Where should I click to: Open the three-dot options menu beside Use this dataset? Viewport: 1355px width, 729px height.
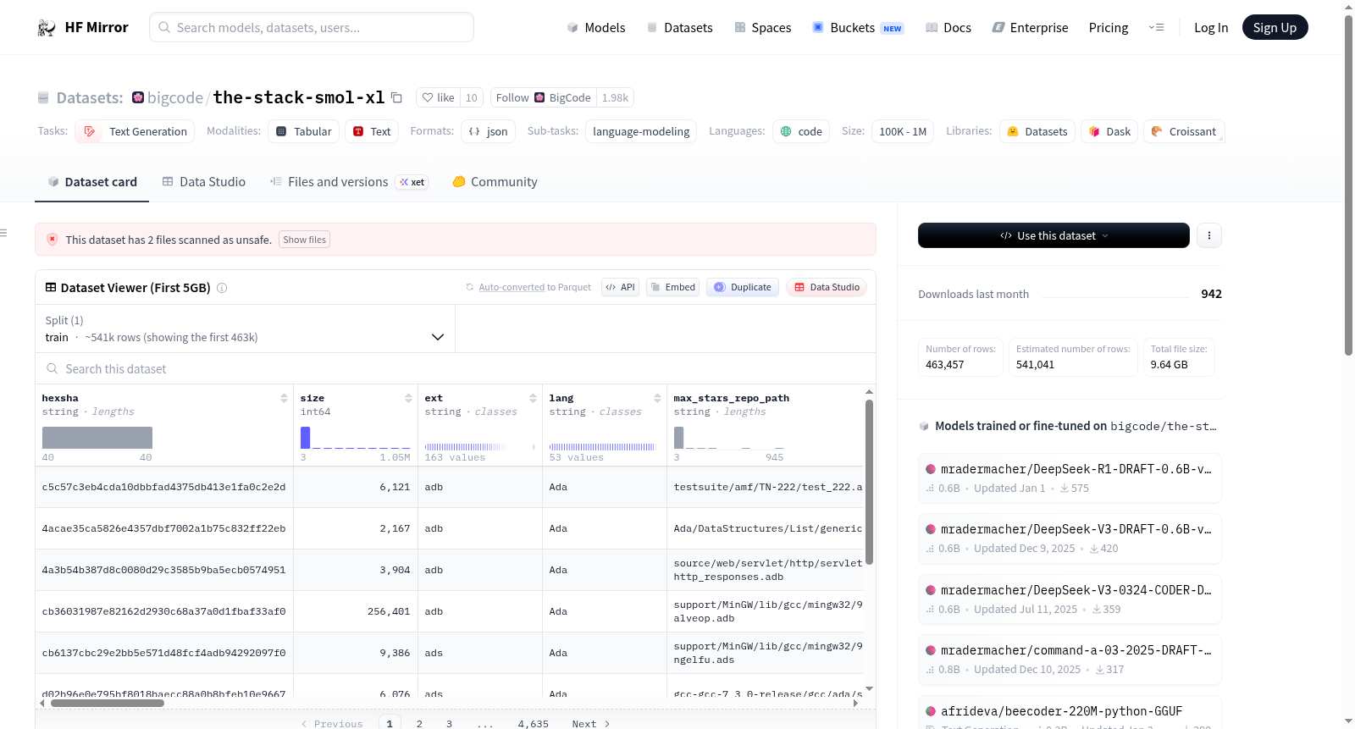coord(1209,235)
